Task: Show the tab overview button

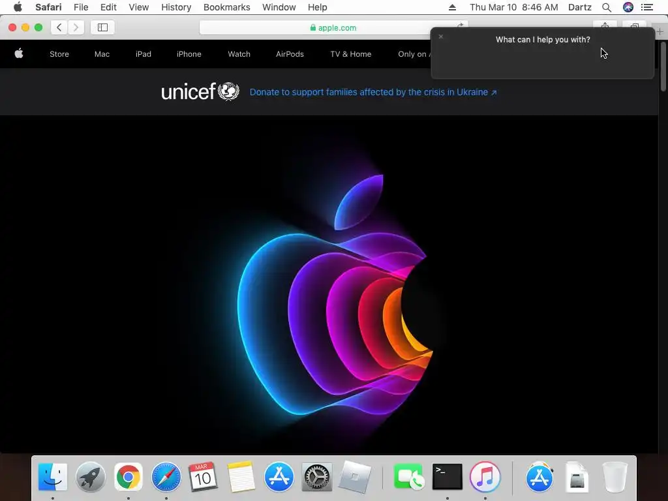Action: click(634, 25)
